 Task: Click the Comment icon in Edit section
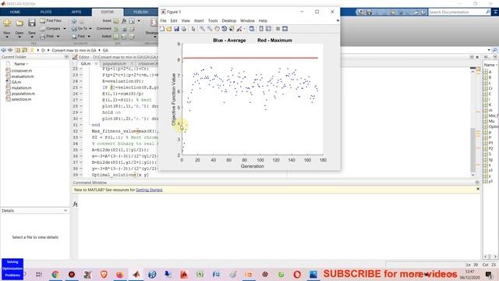[116, 29]
